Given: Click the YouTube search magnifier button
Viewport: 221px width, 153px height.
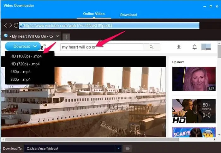Looking at the screenshot, I should click(151, 47).
